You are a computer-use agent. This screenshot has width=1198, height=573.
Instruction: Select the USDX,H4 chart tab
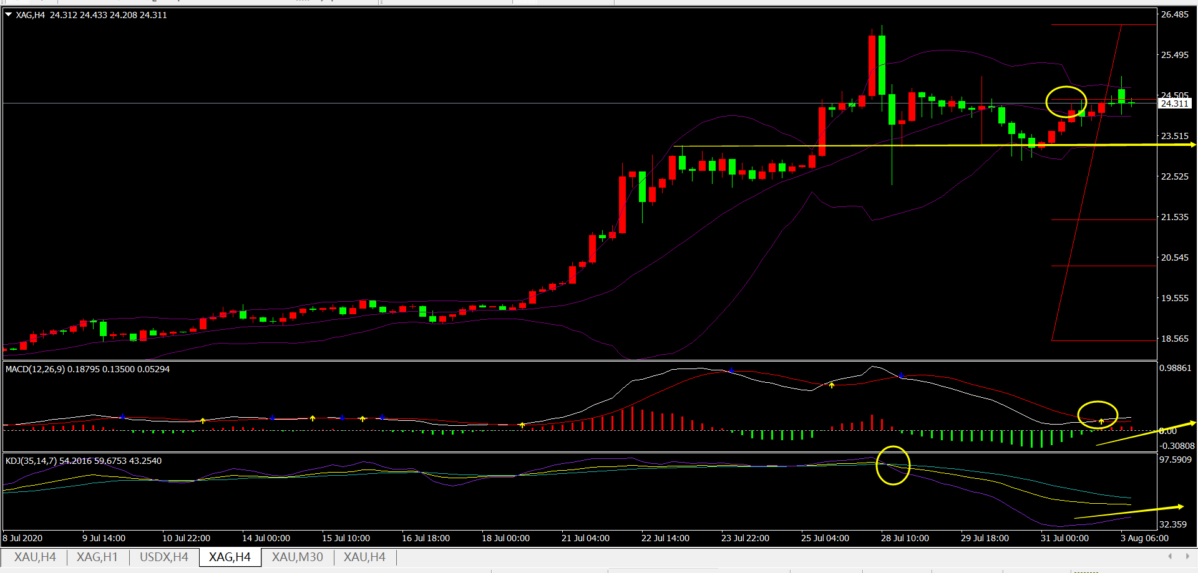164,557
